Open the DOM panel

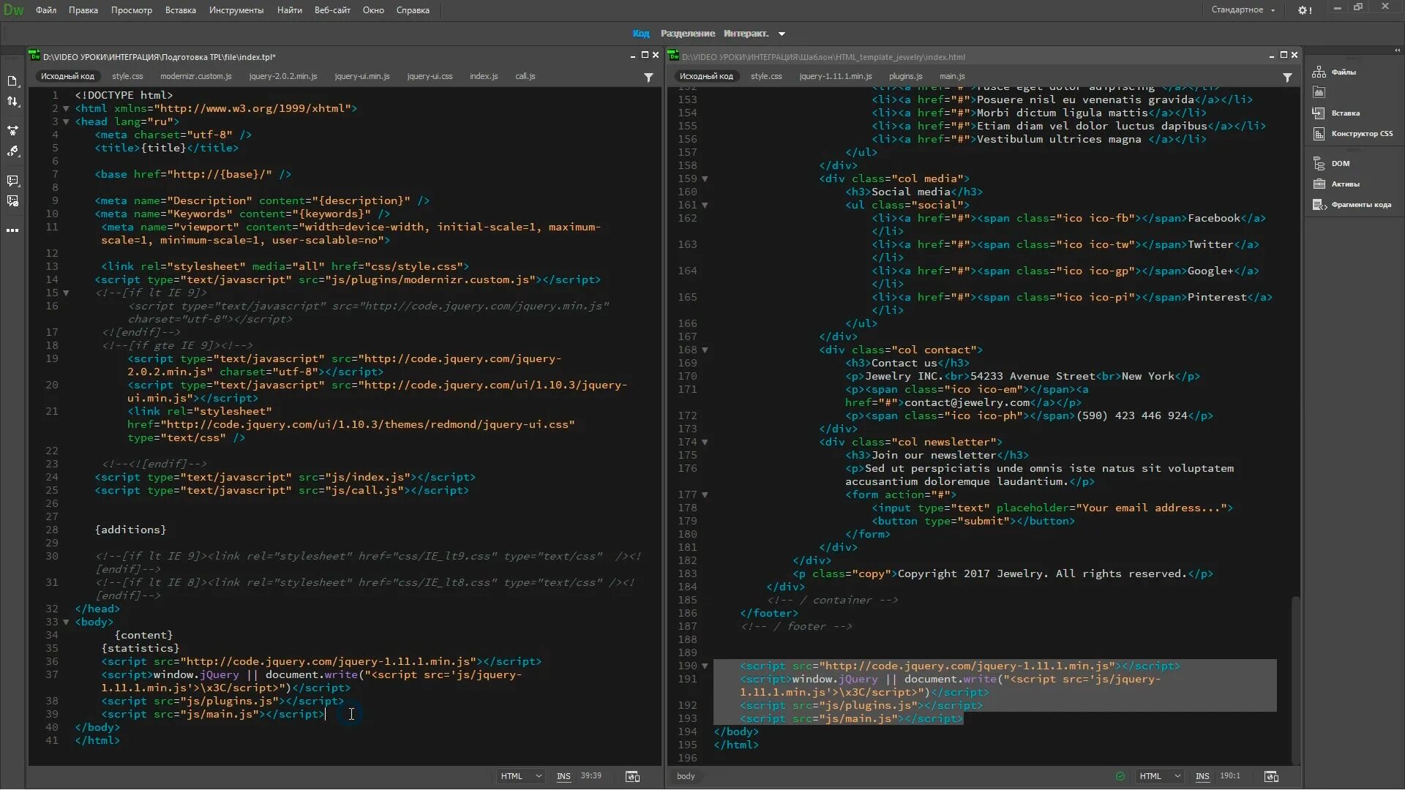[x=1332, y=164]
